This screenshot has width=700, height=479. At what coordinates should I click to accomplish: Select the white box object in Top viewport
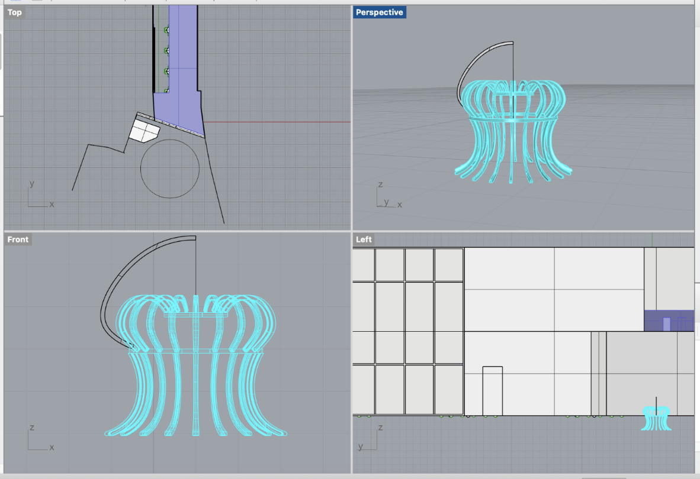[x=144, y=130]
